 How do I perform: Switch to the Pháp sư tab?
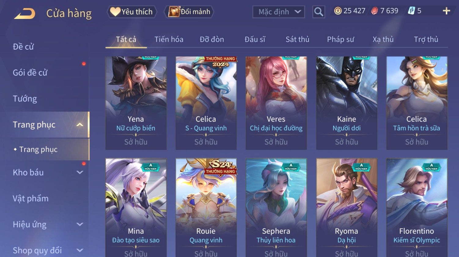pyautogui.click(x=340, y=39)
